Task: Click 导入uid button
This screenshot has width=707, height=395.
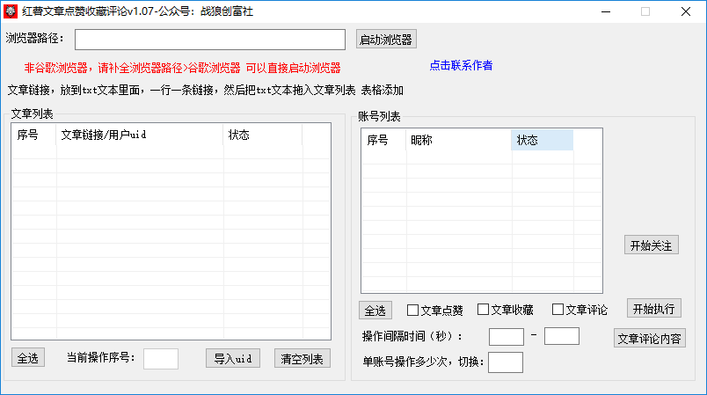Action: (232, 358)
